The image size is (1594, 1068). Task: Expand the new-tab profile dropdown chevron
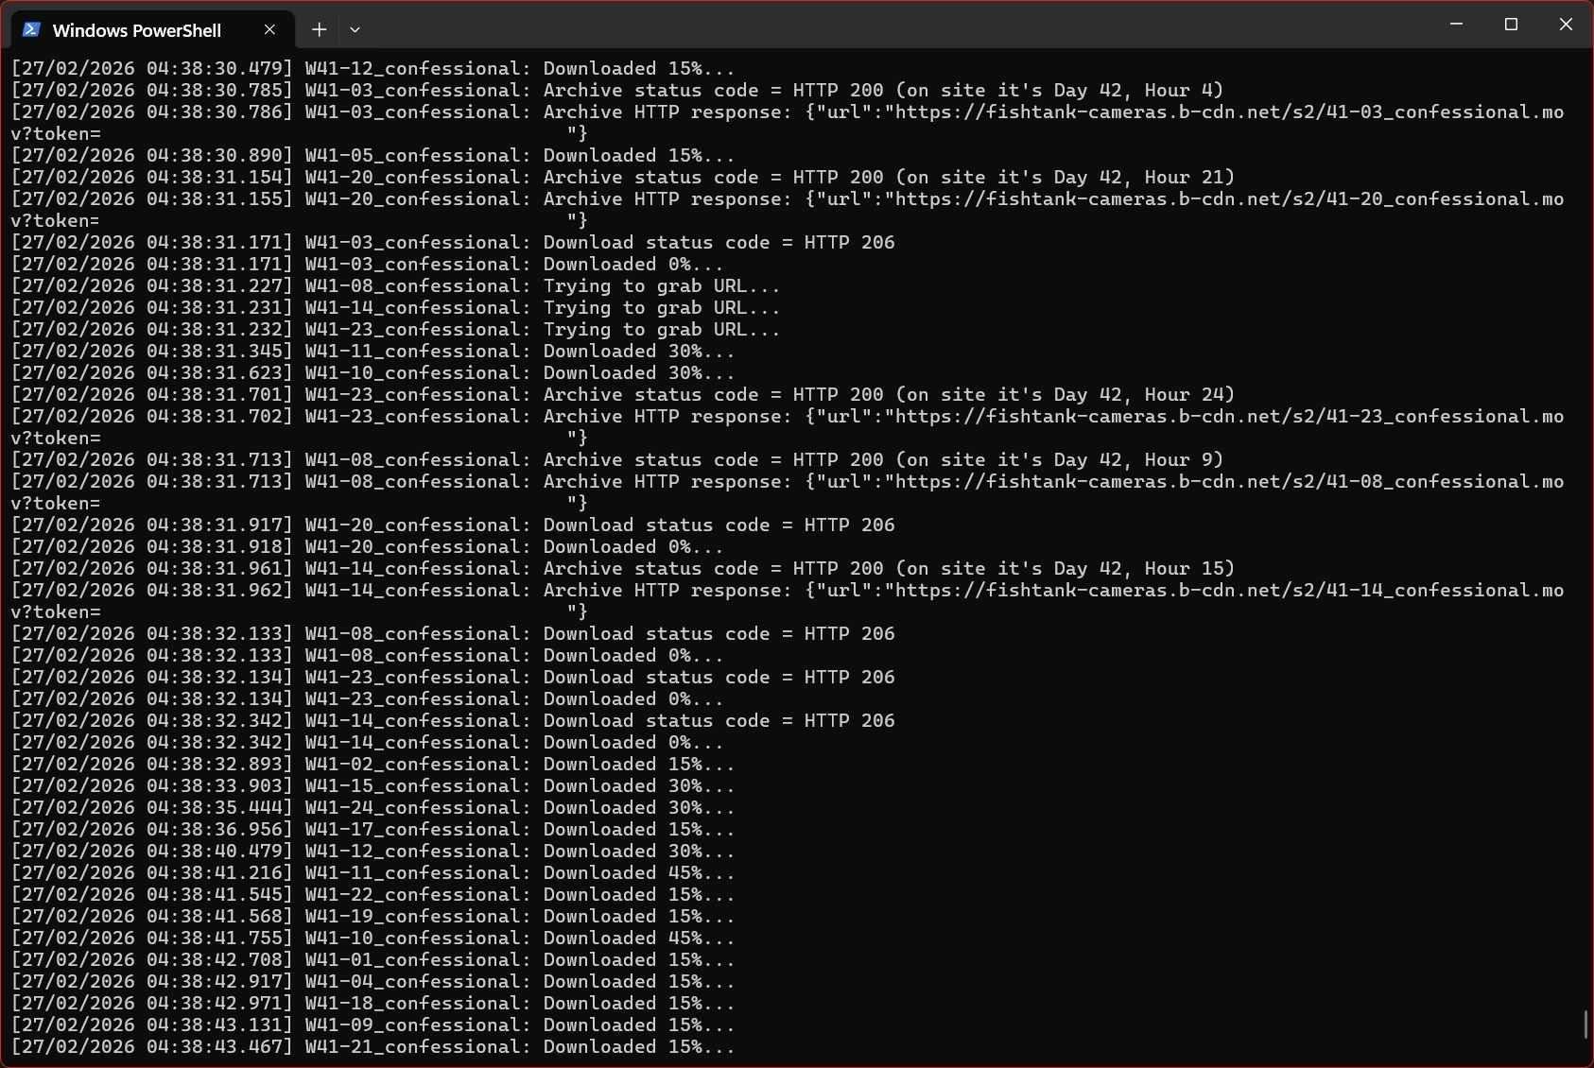(x=355, y=29)
